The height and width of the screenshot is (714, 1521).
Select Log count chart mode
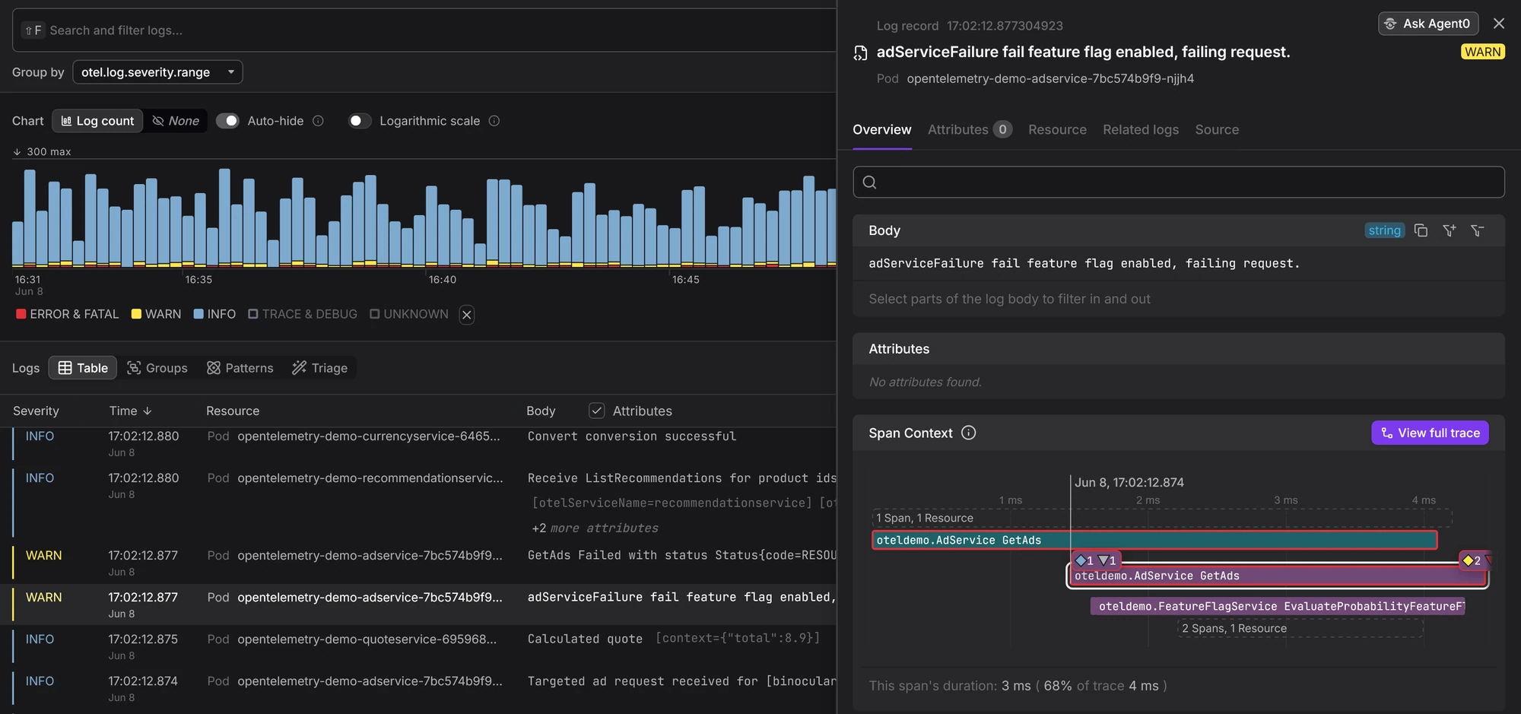tap(97, 121)
